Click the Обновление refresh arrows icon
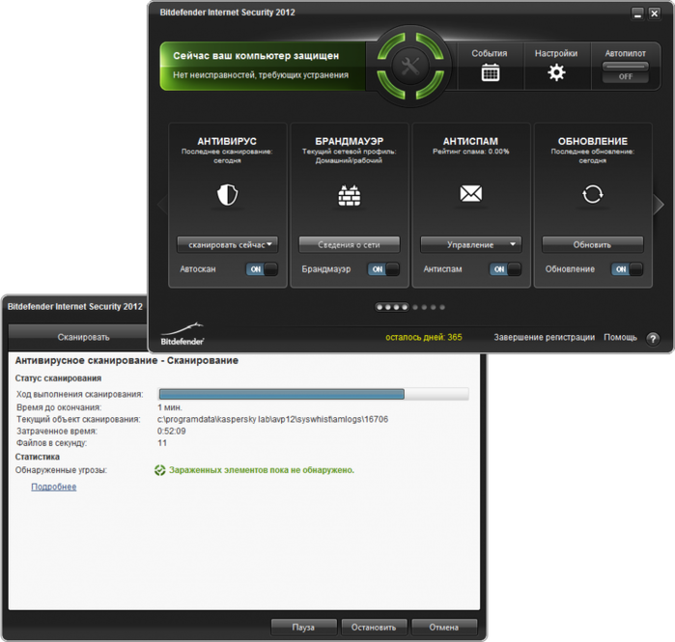This screenshot has height=642, width=675. [x=593, y=194]
